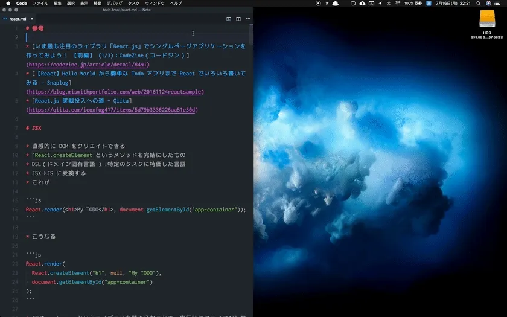Click the HDD drive label text
This screenshot has height=317, width=507.
pos(487,33)
